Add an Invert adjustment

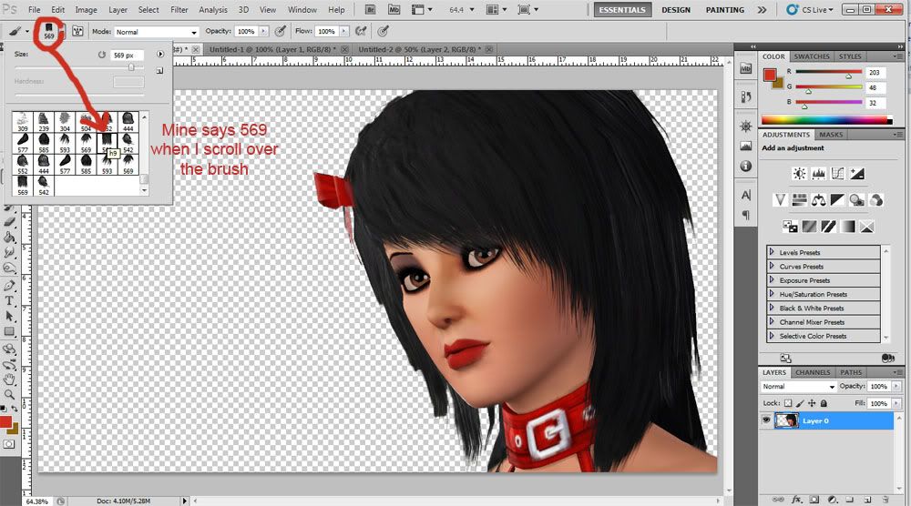[x=790, y=227]
